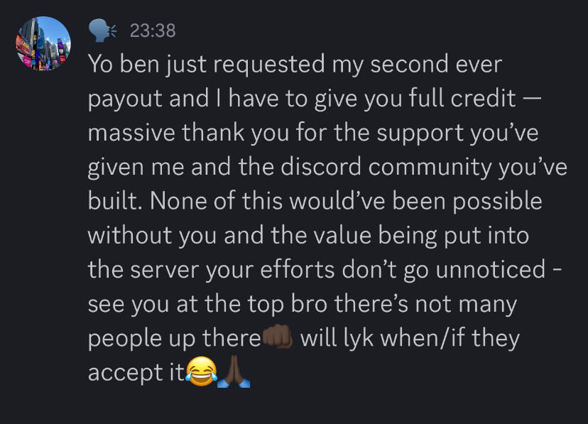The image size is (588, 424).
Task: Click the word "unnoticed" in the message
Action: 491,269
